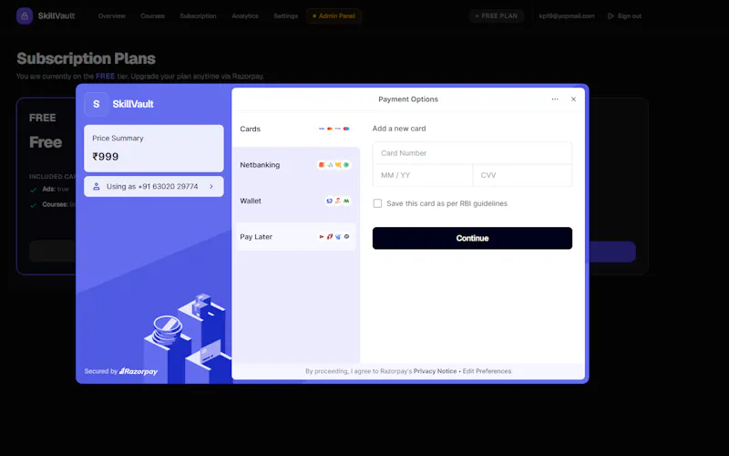This screenshot has width=729, height=456.
Task: Click the card network logos beside Cards
Action: (x=334, y=129)
